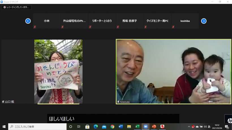Switch to Excel in the taskbar
The height and width of the screenshot is (130, 232).
137,127
